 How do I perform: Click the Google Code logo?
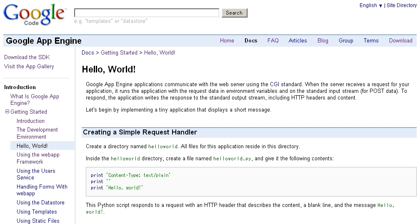(34, 15)
